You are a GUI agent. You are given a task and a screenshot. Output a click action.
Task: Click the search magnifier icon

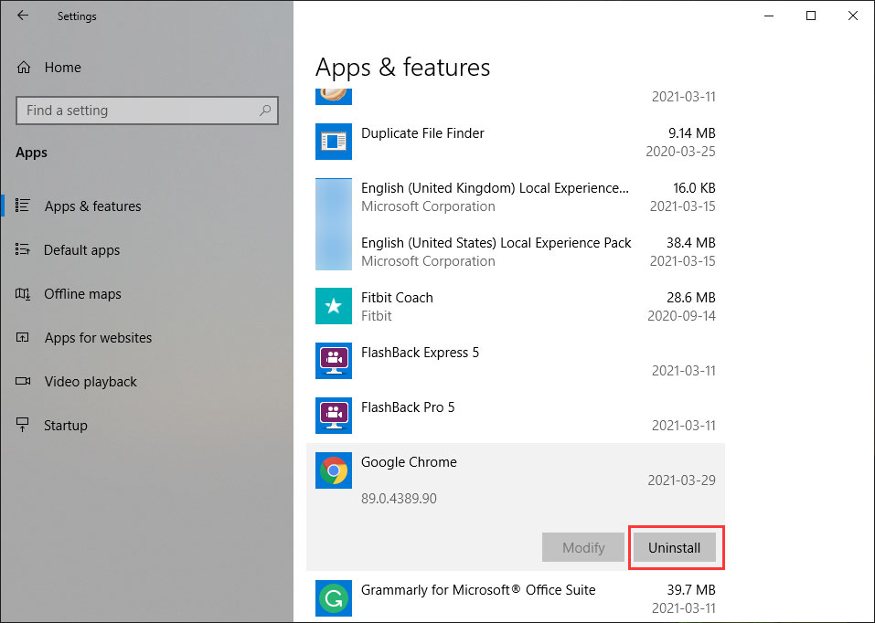pos(265,111)
